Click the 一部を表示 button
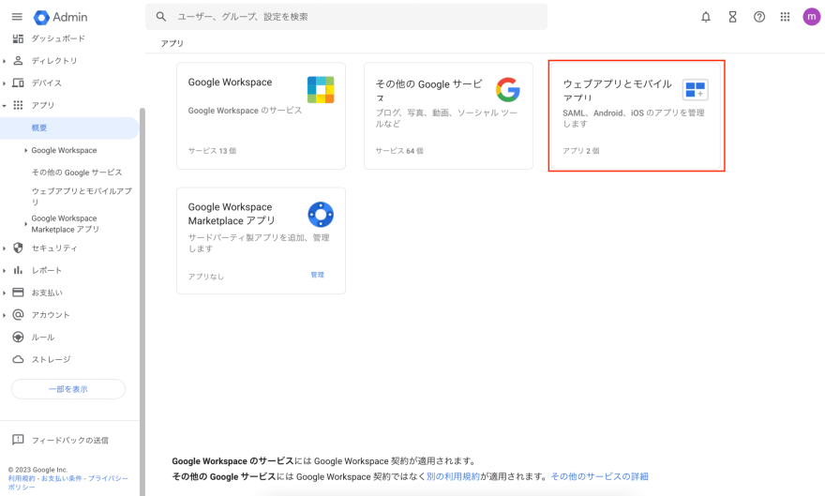The height and width of the screenshot is (496, 825). pyautogui.click(x=68, y=389)
